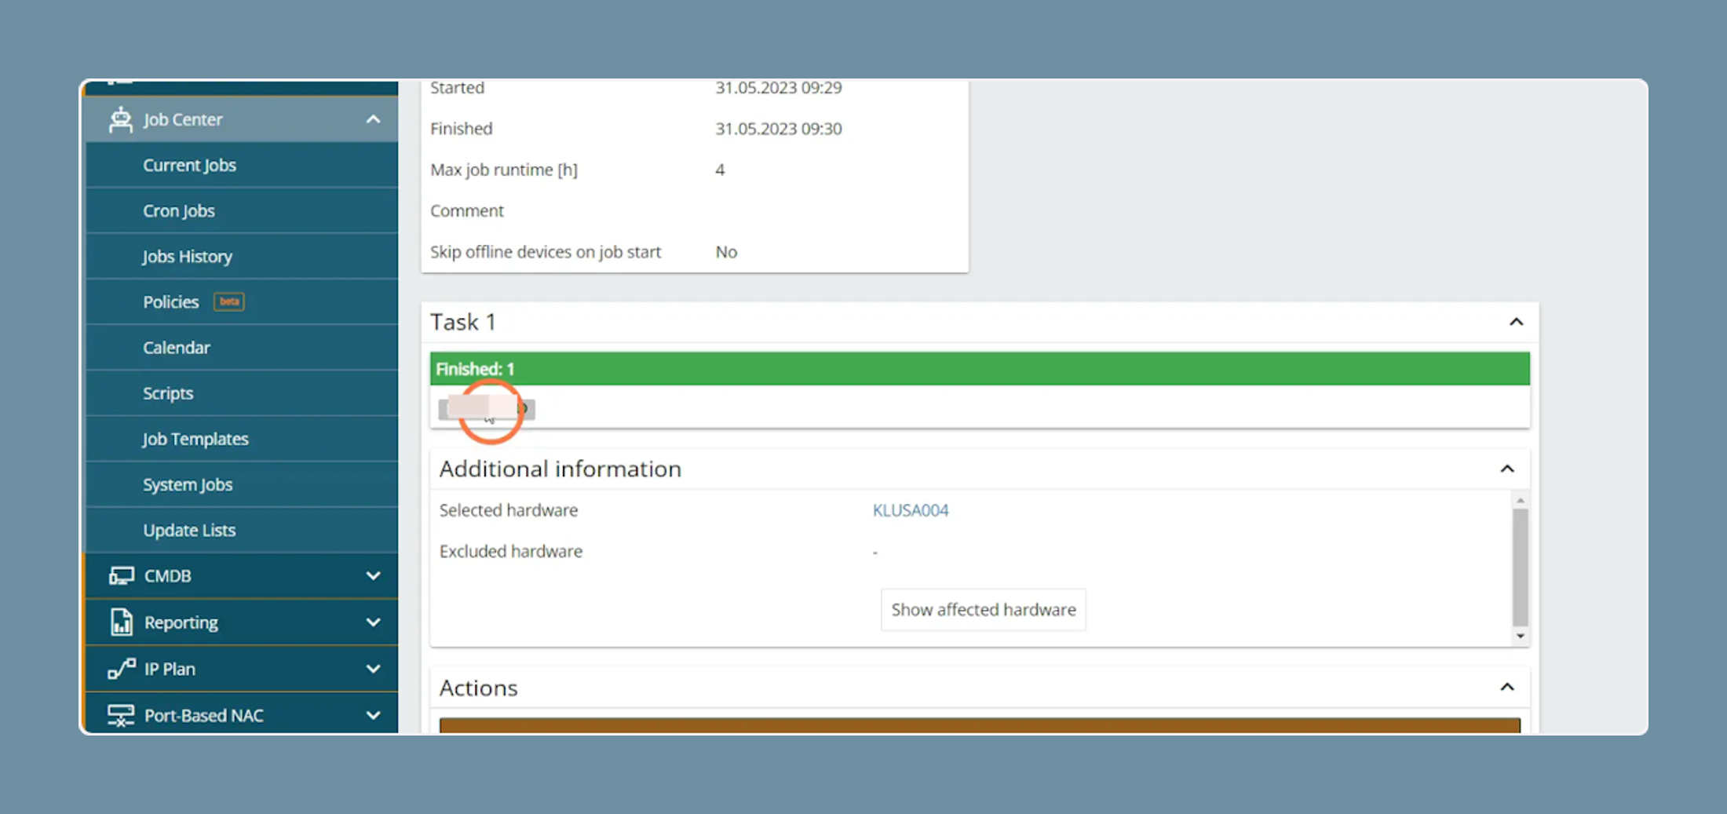Click the Reporting document chart icon

point(121,622)
